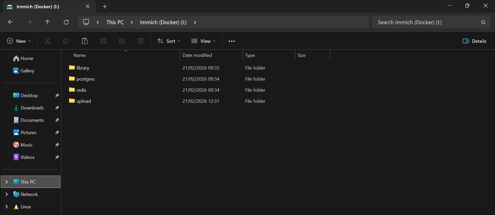
Task: Go up one directory level
Action: [47, 22]
